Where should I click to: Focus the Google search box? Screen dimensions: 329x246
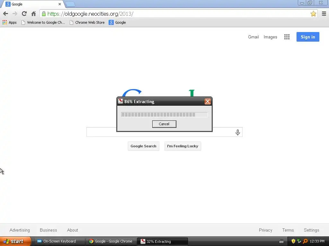pyautogui.click(x=164, y=132)
